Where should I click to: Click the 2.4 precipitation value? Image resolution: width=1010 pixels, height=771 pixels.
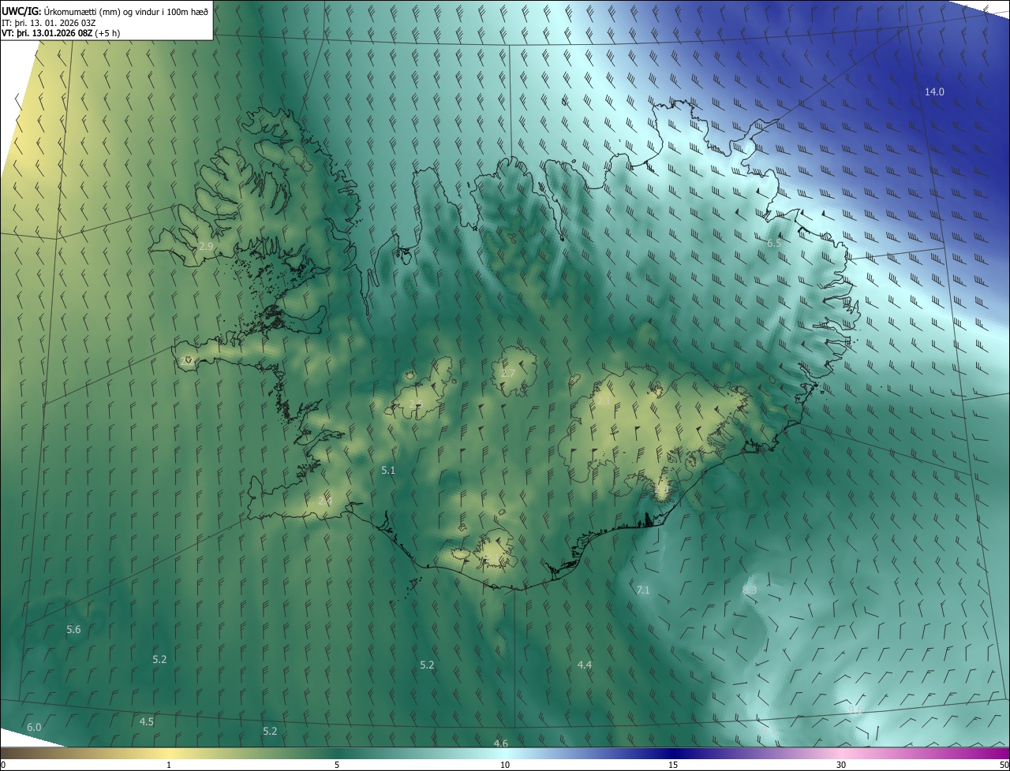[x=325, y=501]
